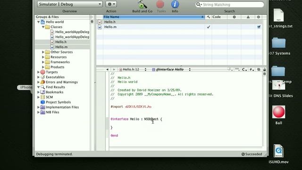Select Hello.m in the Groups & Files tree

tap(61, 47)
